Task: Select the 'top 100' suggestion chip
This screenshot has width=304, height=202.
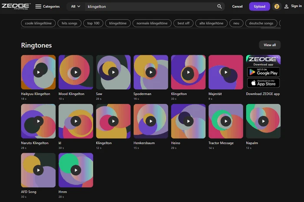Action: click(x=93, y=23)
